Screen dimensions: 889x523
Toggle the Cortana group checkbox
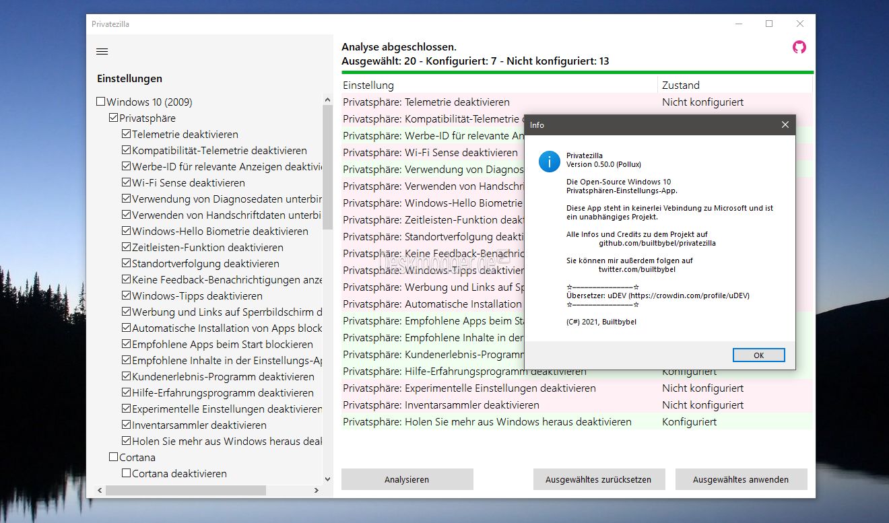click(113, 458)
